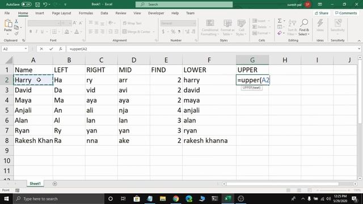Click the zoom slider in status bar
Screen dimensions: 363x204
[333, 190]
